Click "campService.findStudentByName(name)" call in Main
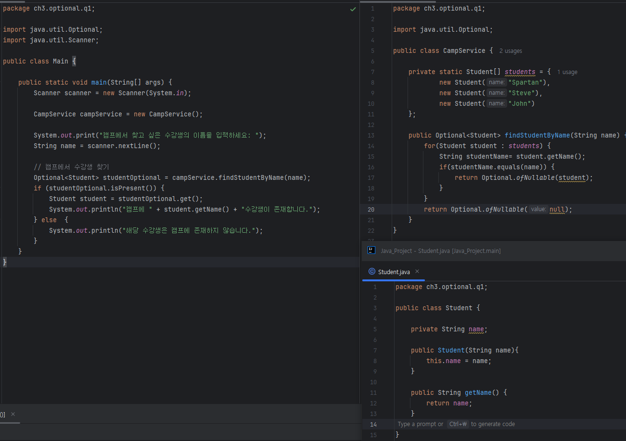Viewport: 626px width, 441px height. pyautogui.click(x=240, y=177)
